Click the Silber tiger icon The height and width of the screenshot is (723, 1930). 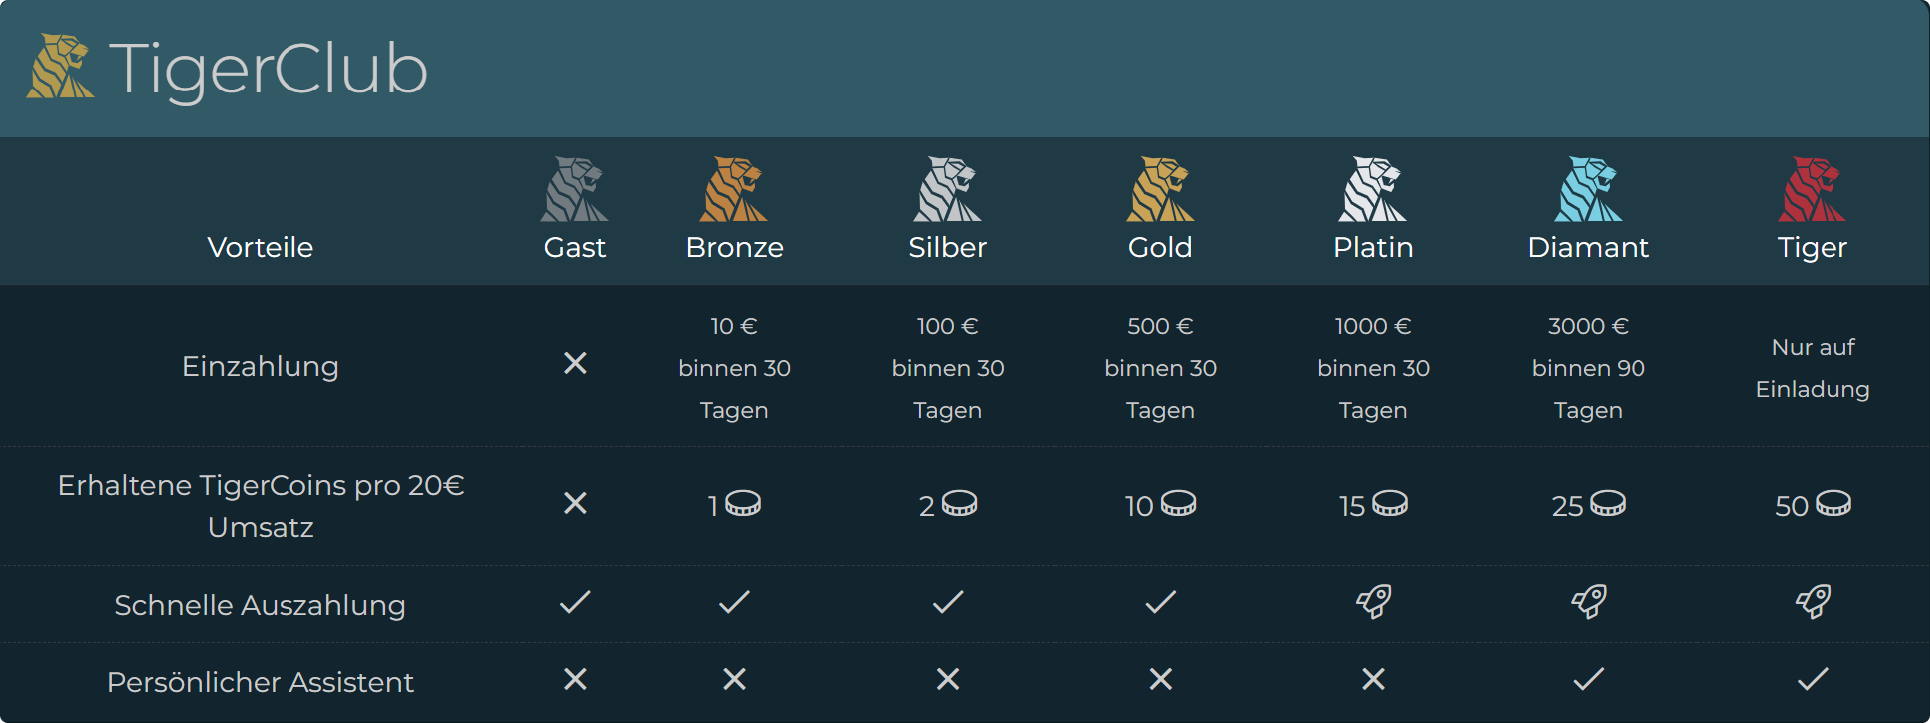tap(947, 189)
